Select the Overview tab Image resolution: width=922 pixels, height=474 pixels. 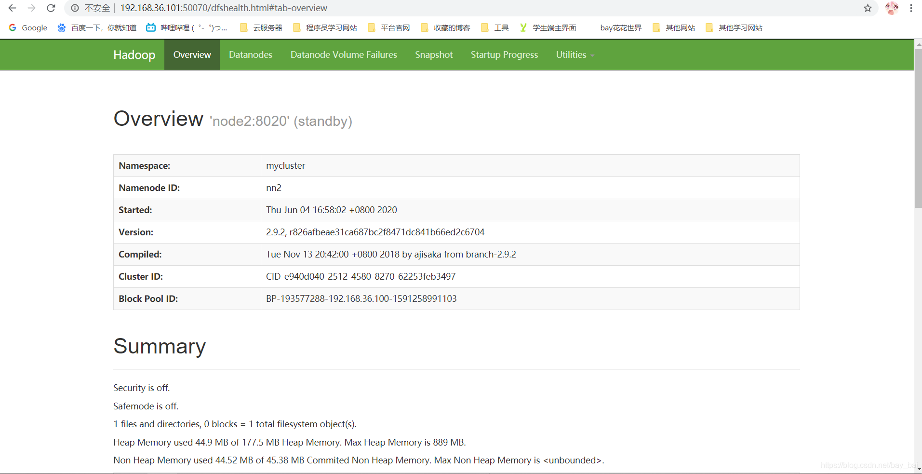tap(192, 55)
